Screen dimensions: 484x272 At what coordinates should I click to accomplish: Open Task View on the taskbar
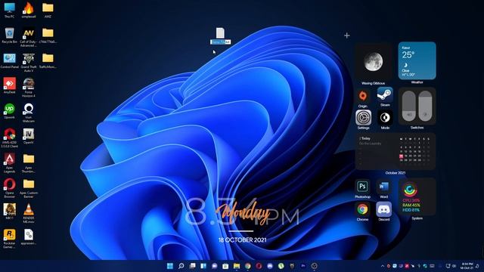192,266
